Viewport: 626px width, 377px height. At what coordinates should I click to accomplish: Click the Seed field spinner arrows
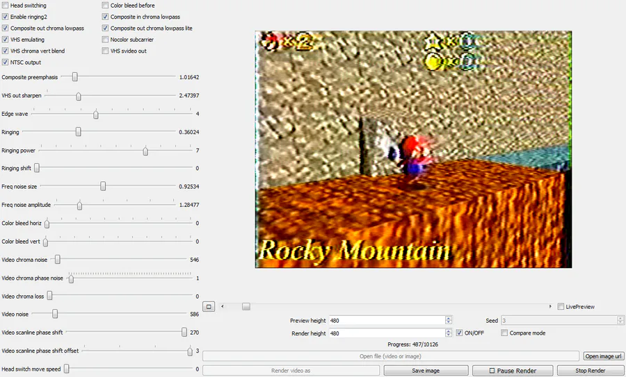click(620, 320)
